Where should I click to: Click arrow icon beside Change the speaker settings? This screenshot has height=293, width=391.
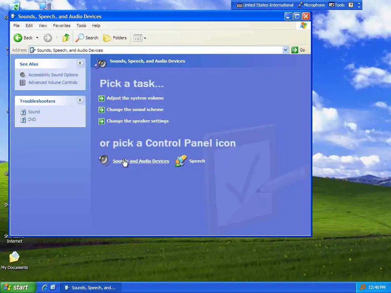tap(102, 121)
